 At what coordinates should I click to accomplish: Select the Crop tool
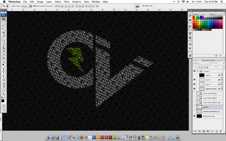4,33
